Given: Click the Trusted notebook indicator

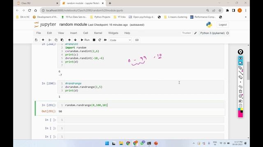Looking at the screenshot, I should [x=186, y=33].
